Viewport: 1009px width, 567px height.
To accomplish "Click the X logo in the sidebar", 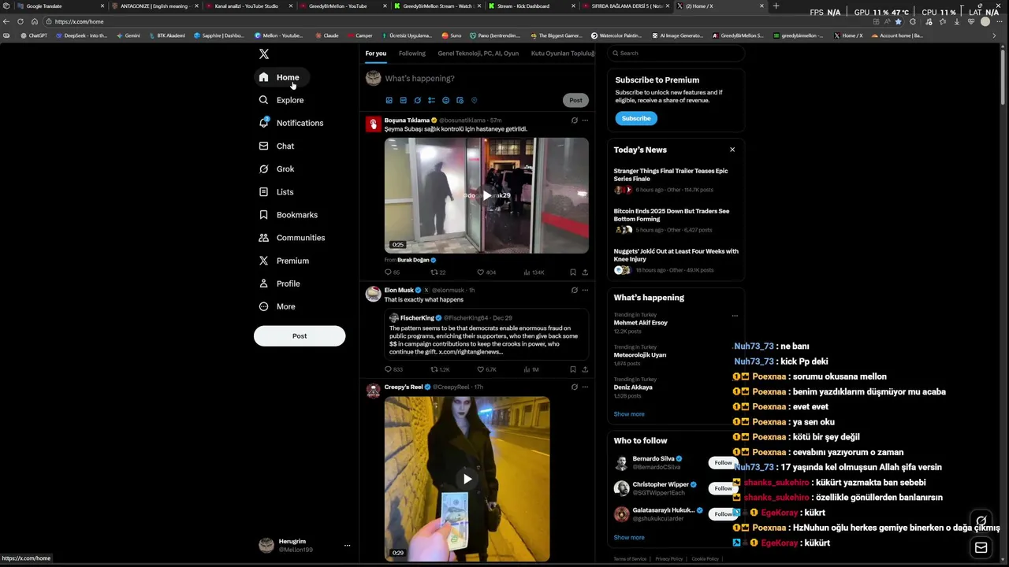I will (x=264, y=54).
